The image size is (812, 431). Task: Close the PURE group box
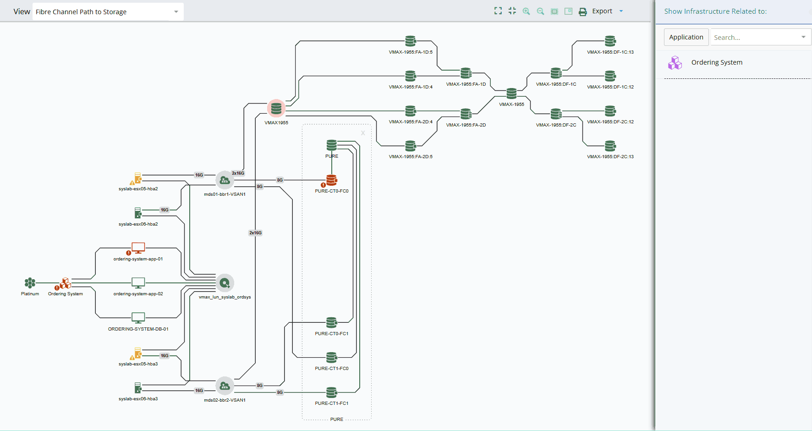click(x=363, y=133)
